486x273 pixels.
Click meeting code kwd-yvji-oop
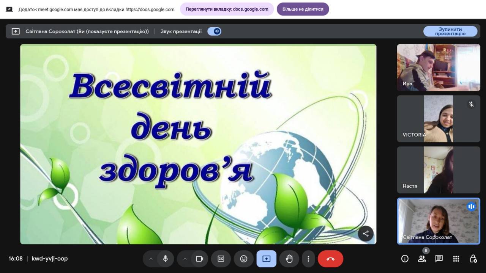[50, 259]
